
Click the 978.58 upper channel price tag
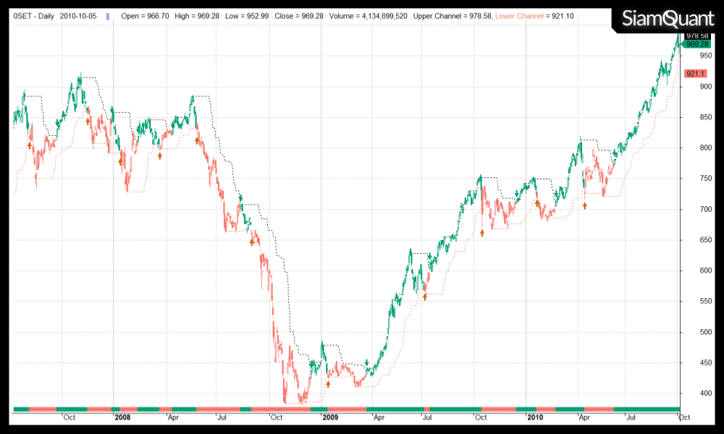[696, 35]
